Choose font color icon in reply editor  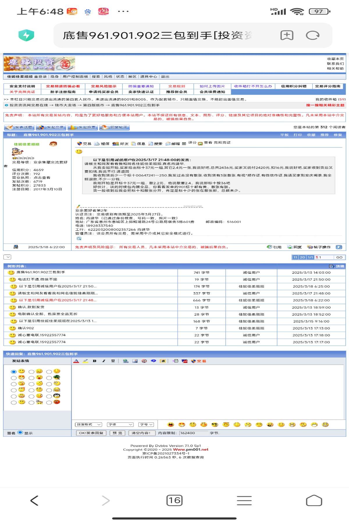click(76, 361)
